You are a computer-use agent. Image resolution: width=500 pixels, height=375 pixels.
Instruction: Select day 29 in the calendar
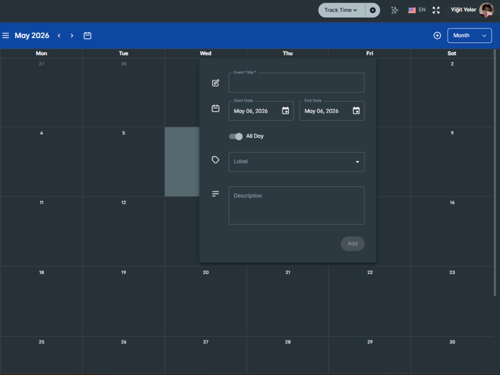click(x=370, y=342)
